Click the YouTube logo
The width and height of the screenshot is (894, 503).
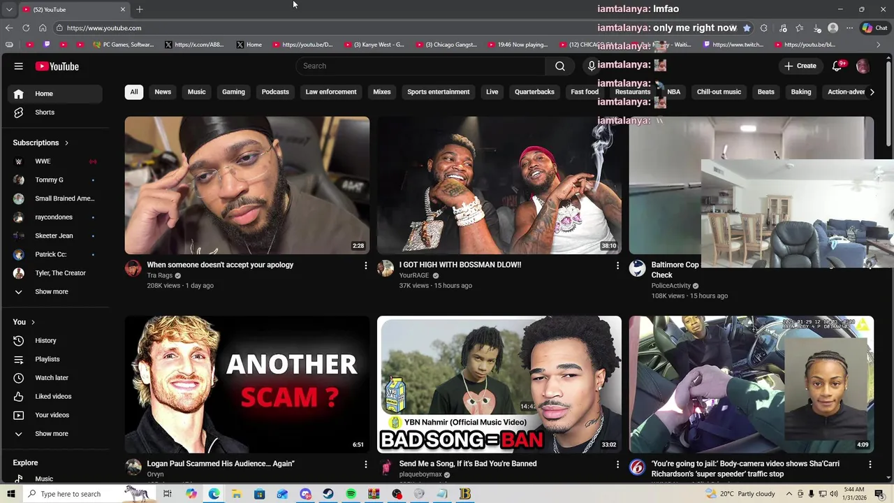tap(57, 66)
